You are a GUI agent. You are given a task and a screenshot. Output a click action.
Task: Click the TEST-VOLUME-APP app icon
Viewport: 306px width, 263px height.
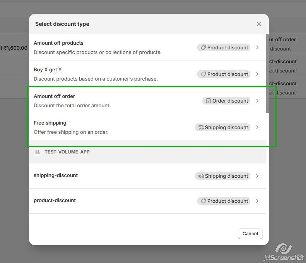(38, 152)
